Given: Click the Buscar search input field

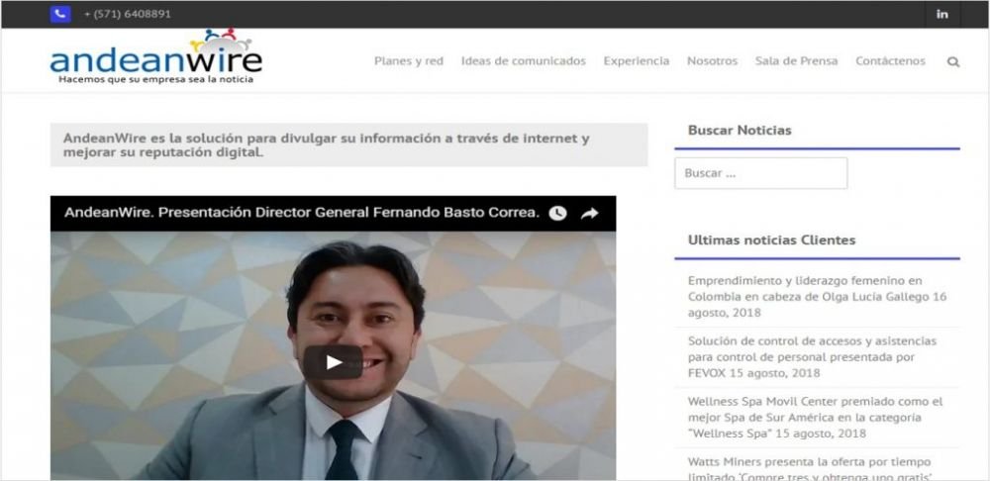Looking at the screenshot, I should 760,173.
